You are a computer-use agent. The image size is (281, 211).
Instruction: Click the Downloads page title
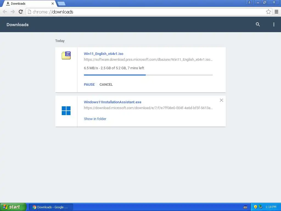[x=18, y=24]
